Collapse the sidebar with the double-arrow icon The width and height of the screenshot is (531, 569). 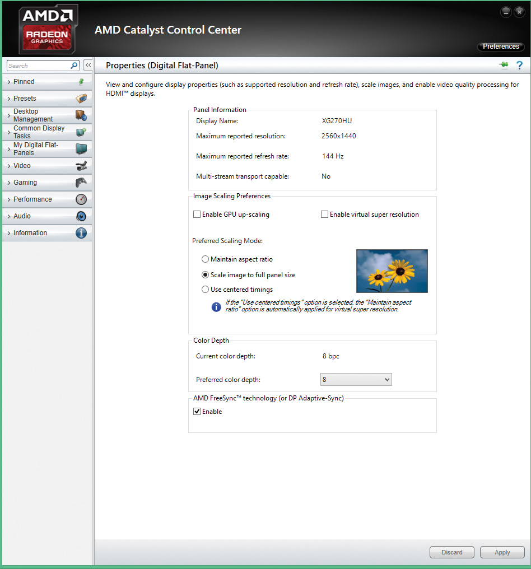point(88,66)
